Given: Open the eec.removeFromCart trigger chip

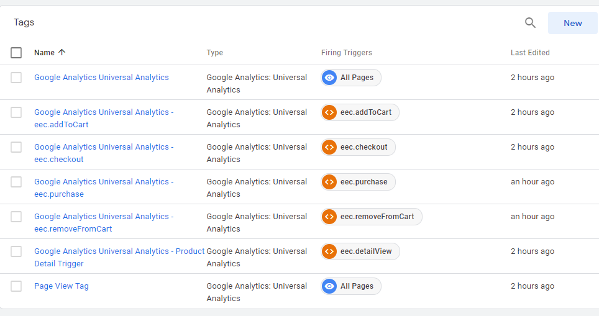Looking at the screenshot, I should tap(372, 217).
